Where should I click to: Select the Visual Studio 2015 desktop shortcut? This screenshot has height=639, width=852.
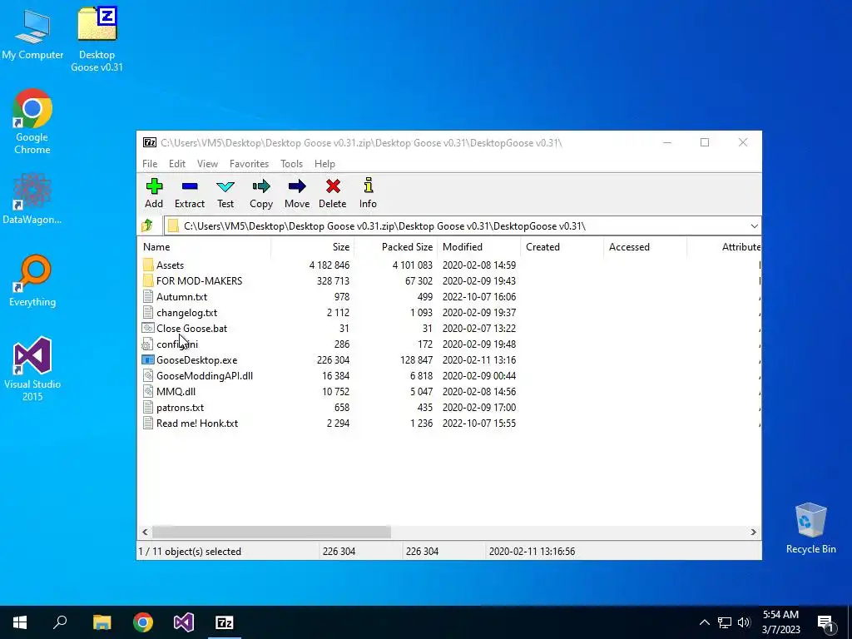coord(32,369)
